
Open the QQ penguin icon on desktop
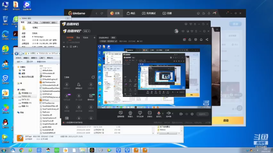coord(5,123)
